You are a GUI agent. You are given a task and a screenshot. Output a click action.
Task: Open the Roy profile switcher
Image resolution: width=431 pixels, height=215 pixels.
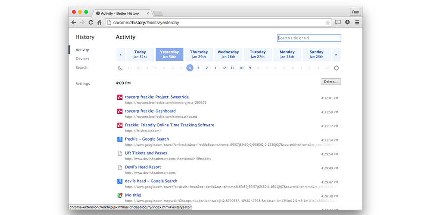[355, 12]
